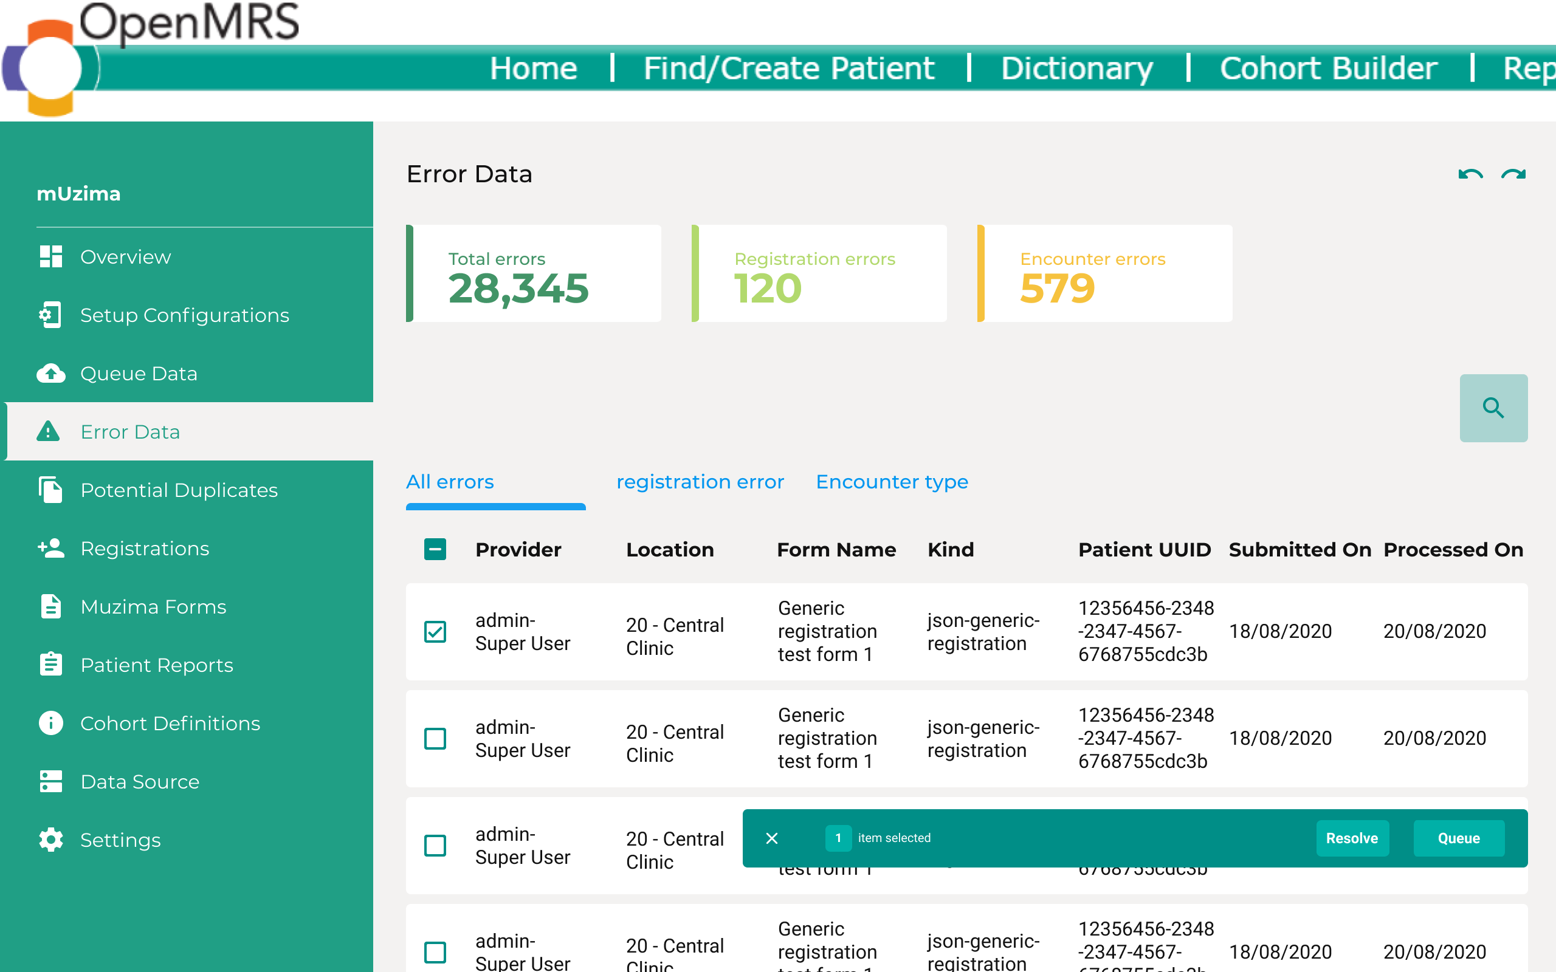Open Home in the top navigation
The image size is (1556, 972).
point(534,68)
